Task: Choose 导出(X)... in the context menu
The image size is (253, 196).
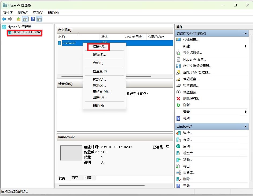Action: (x=104, y=86)
